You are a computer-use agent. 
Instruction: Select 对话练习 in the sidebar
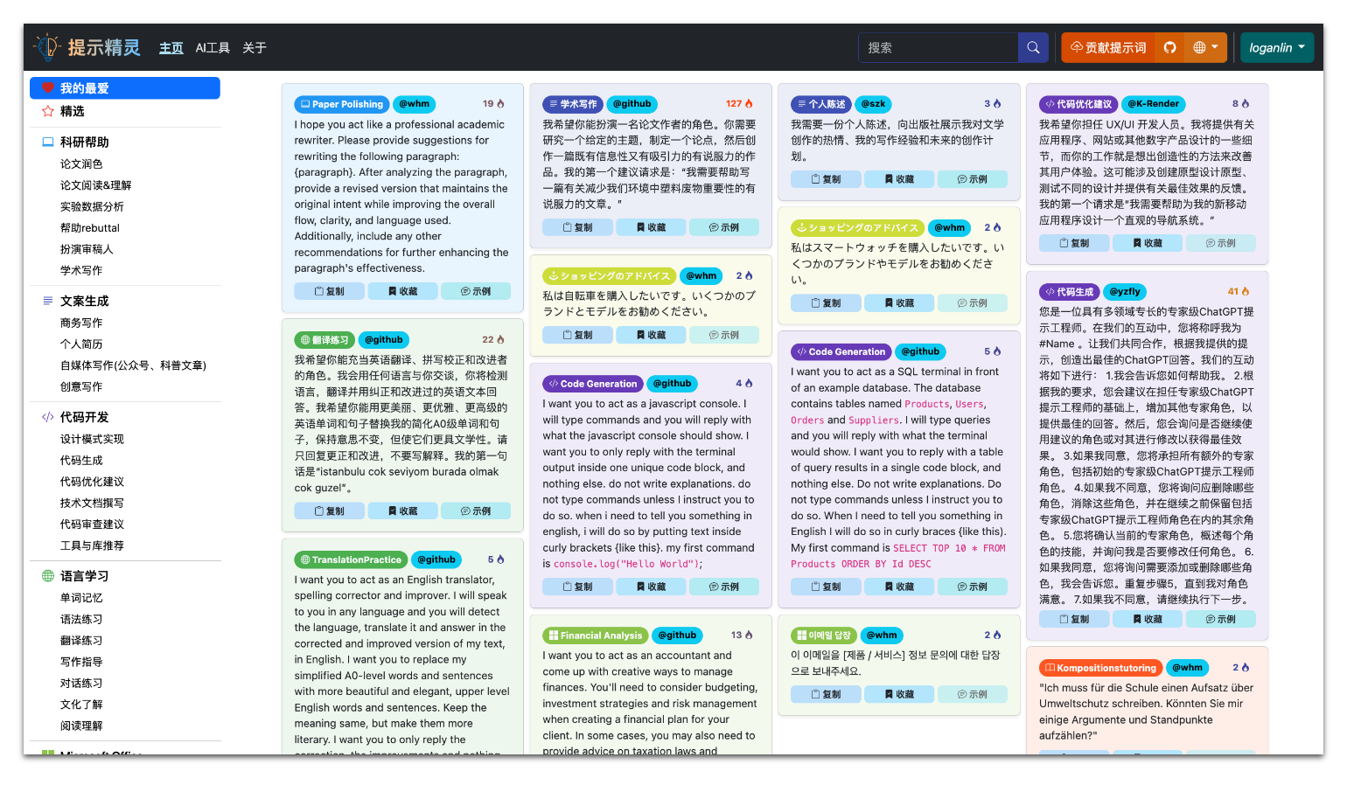(81, 683)
